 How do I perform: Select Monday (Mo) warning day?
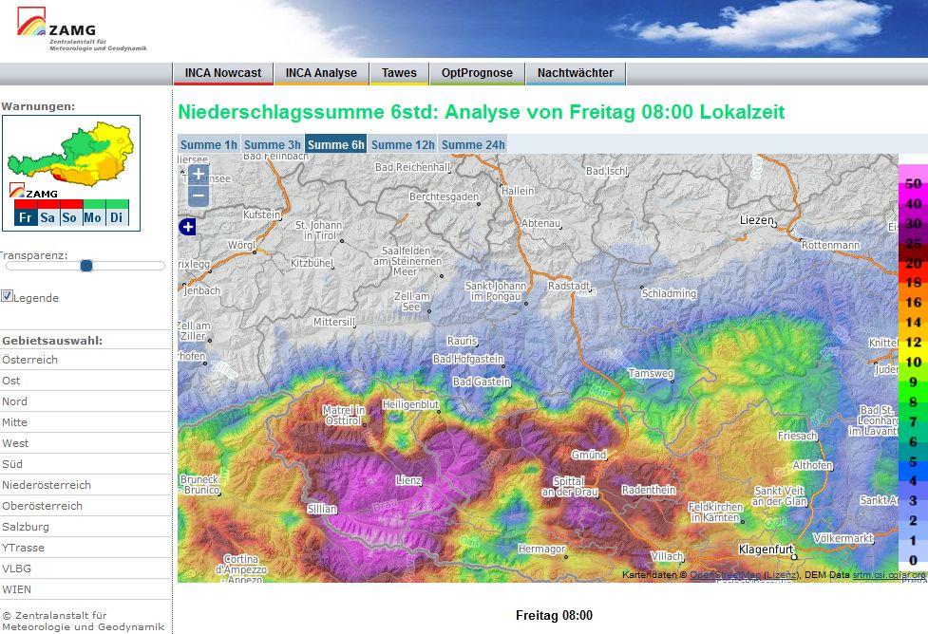[93, 217]
